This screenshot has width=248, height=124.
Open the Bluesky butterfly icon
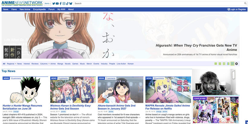71,4
